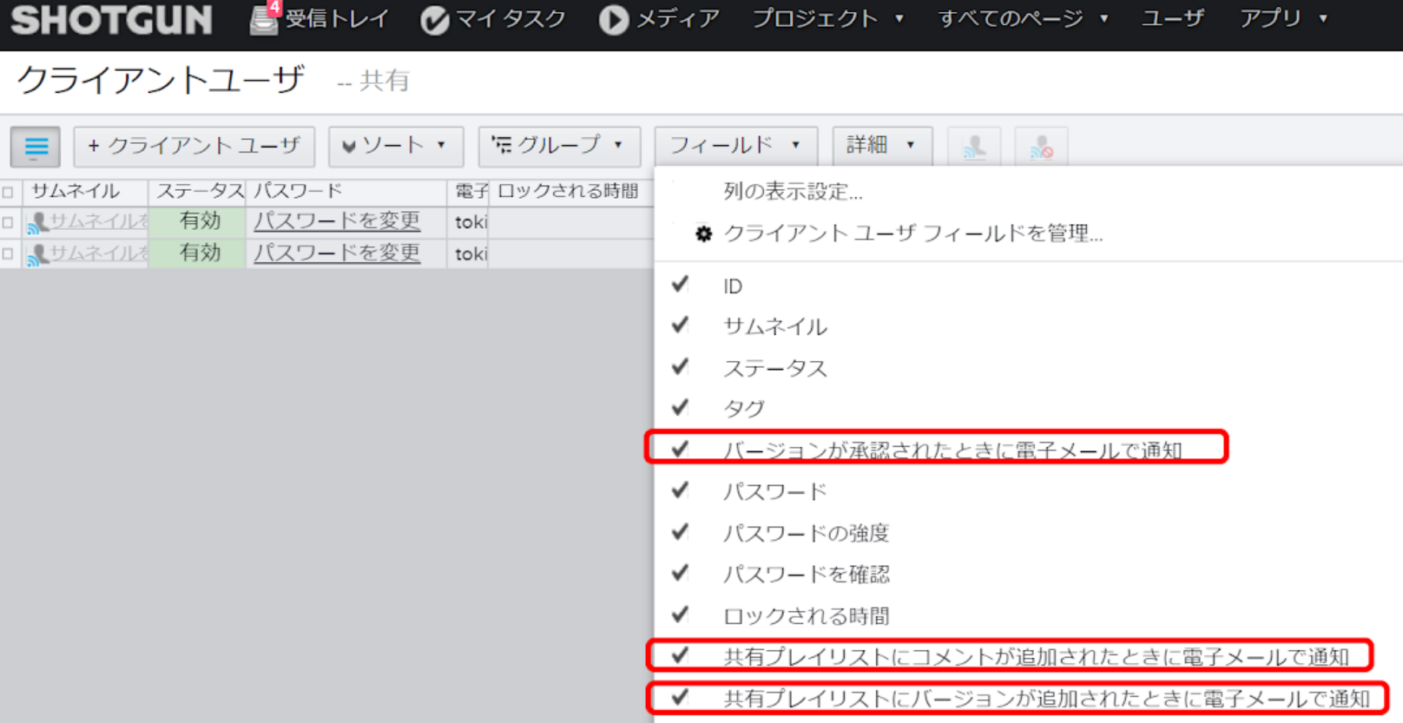Click the gear icon for managing fields

coord(703,233)
